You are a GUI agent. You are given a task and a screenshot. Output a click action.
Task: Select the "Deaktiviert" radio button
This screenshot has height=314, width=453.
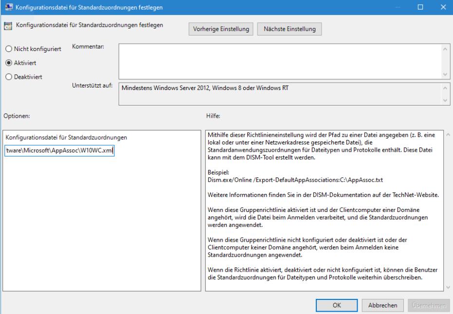pos(9,77)
